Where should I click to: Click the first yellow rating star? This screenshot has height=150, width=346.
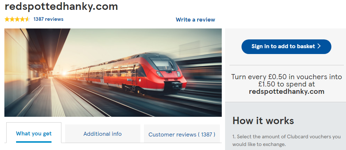coord(7,19)
